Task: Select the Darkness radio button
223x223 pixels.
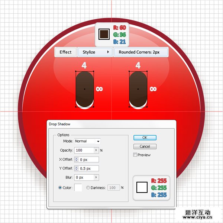Action: (88, 188)
